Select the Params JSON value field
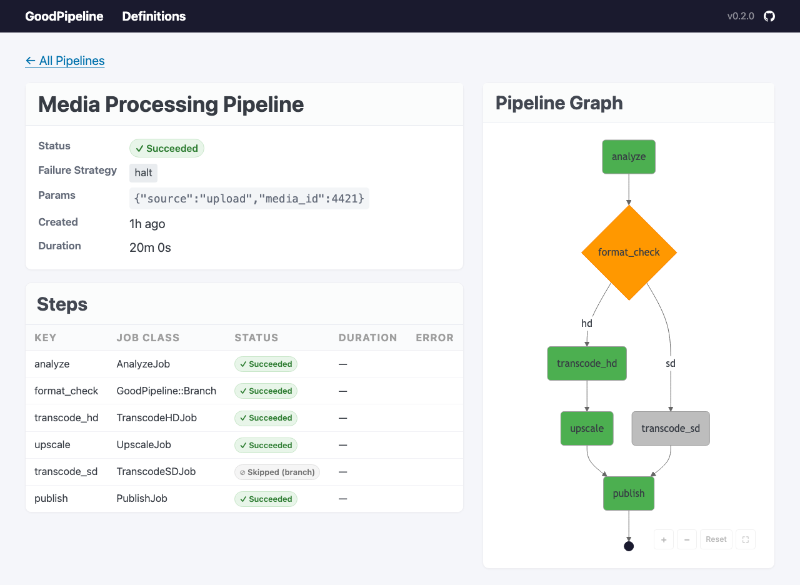Screen dimensions: 800x585 tap(249, 198)
